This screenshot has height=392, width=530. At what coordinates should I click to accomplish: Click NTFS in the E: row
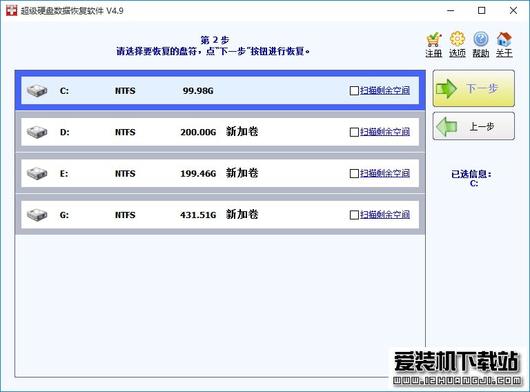point(125,174)
